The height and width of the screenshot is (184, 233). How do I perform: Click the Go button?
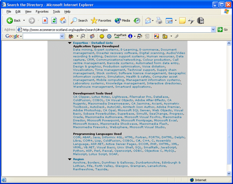(x=223, y=29)
